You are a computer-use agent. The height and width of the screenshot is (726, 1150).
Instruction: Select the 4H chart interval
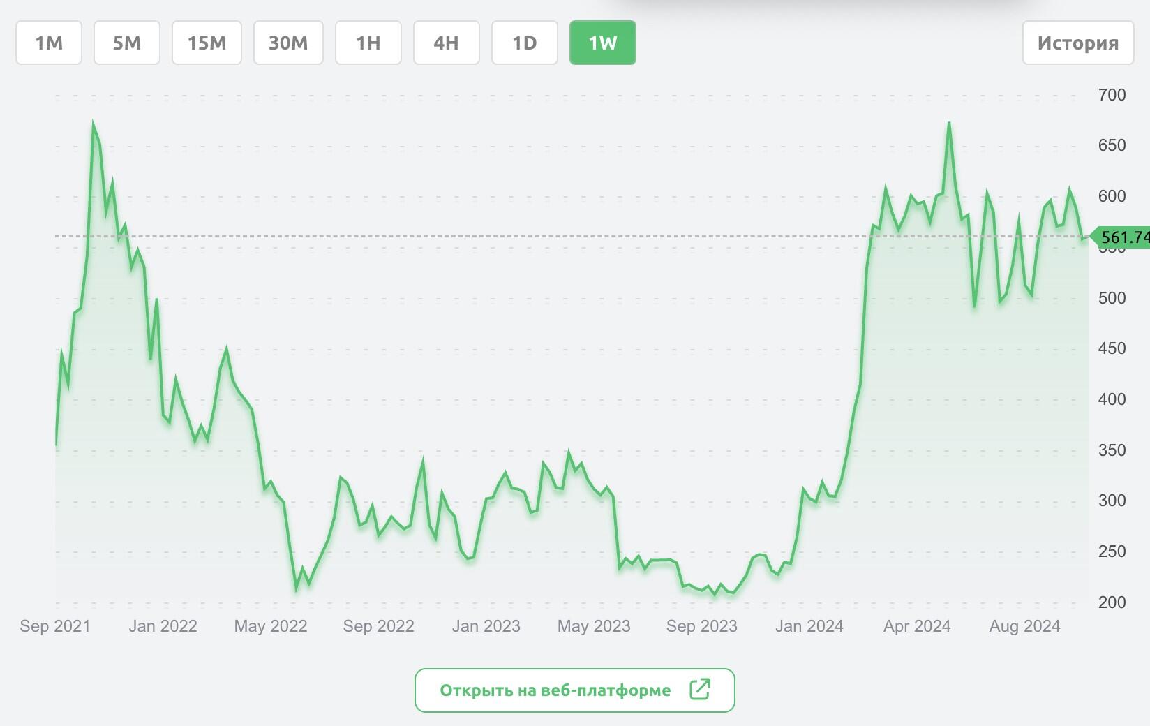click(447, 43)
